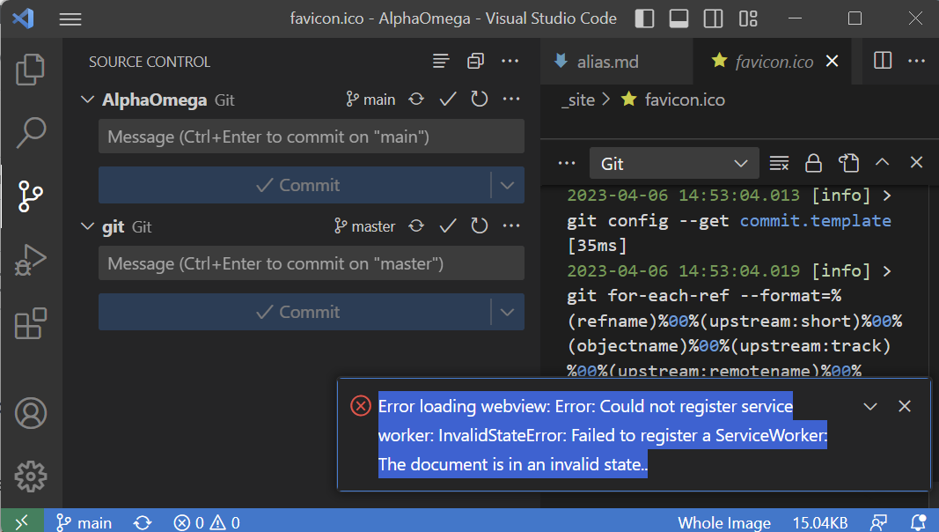Open the Extensions view
Image resolution: width=939 pixels, height=532 pixels.
[31, 323]
